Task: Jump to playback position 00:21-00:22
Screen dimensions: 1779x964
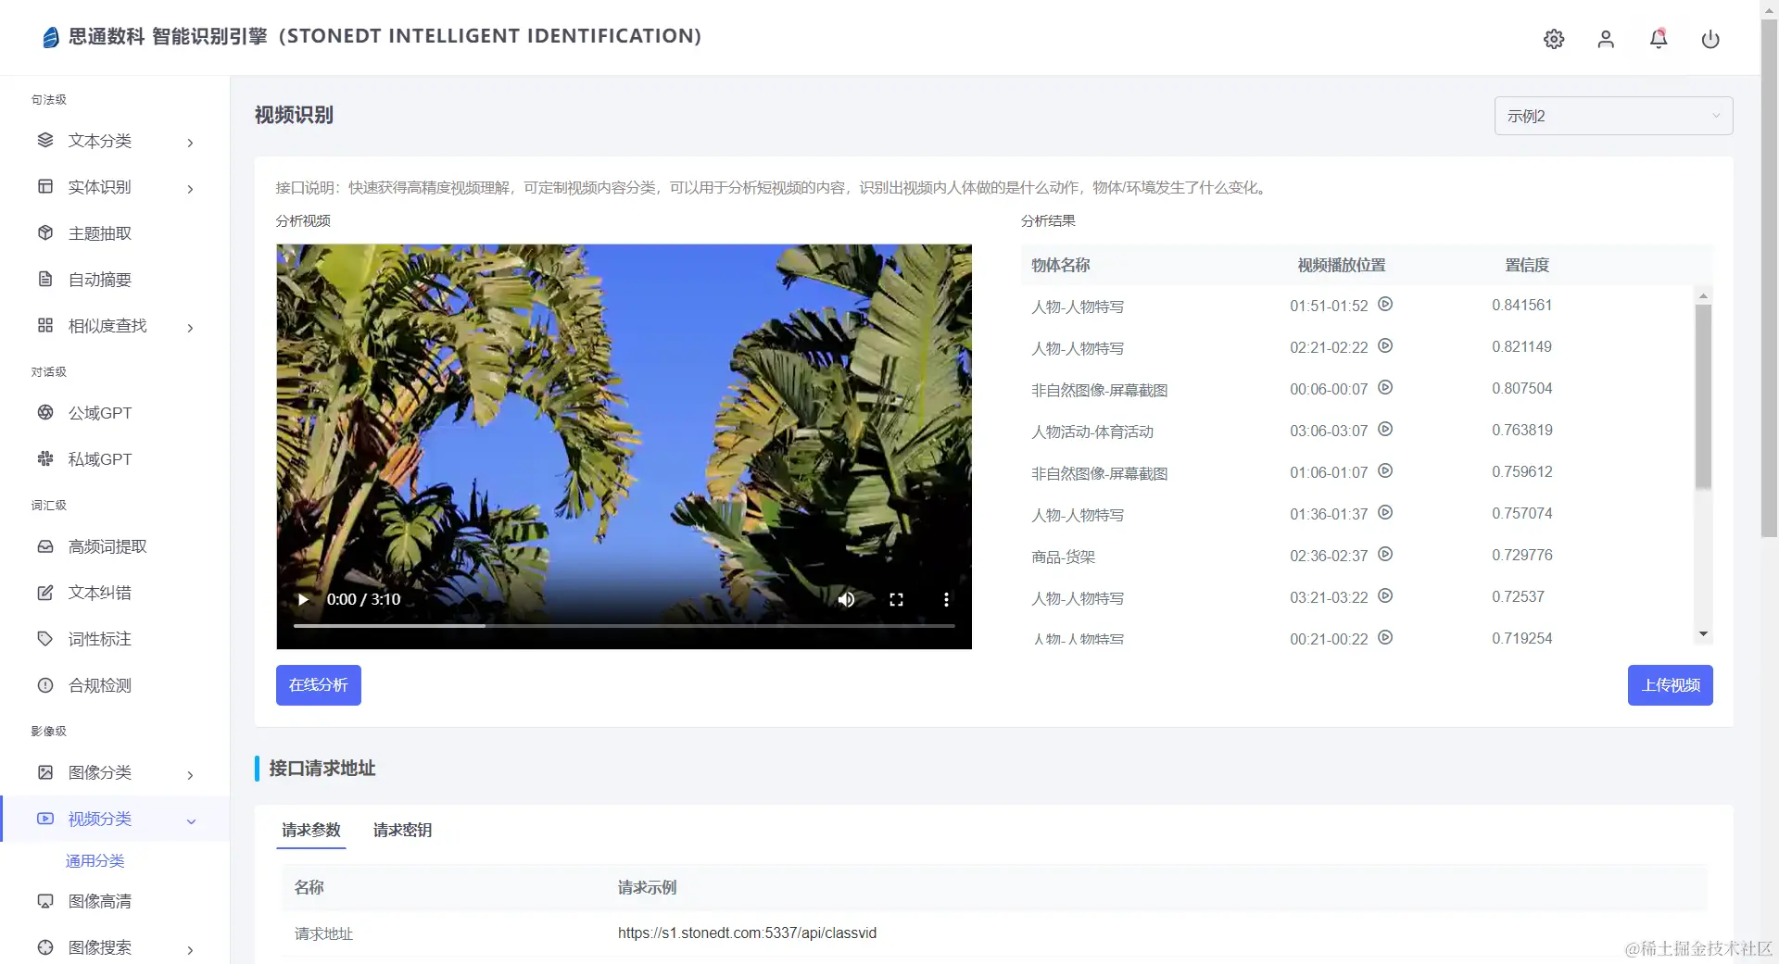Action: coord(1385,637)
